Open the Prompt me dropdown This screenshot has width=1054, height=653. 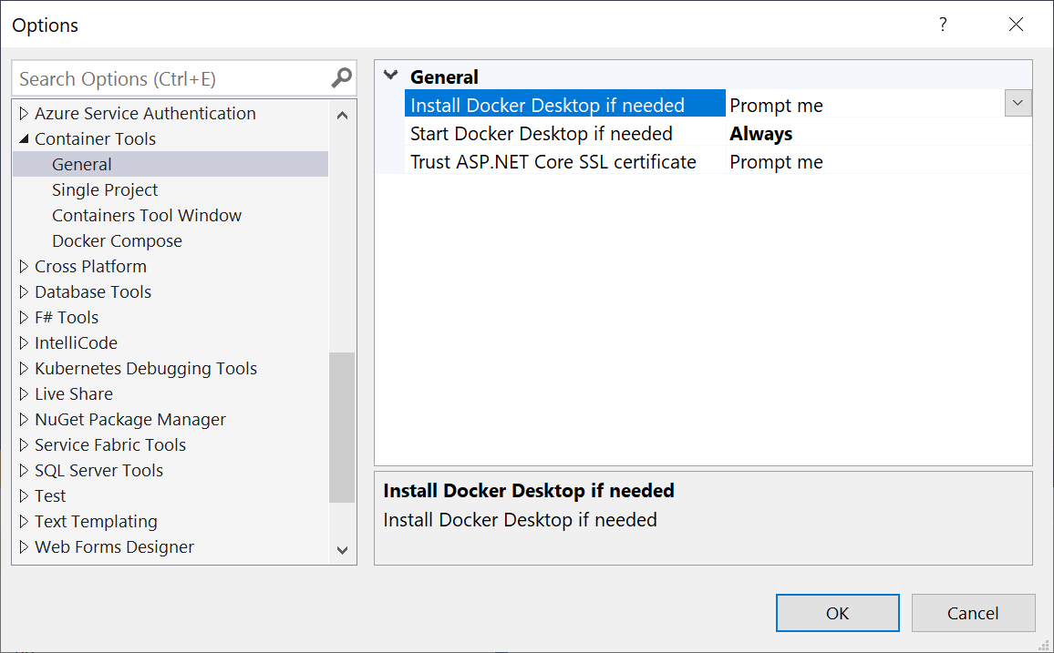[1018, 103]
